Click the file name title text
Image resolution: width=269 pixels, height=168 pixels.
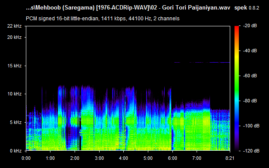click(128, 8)
